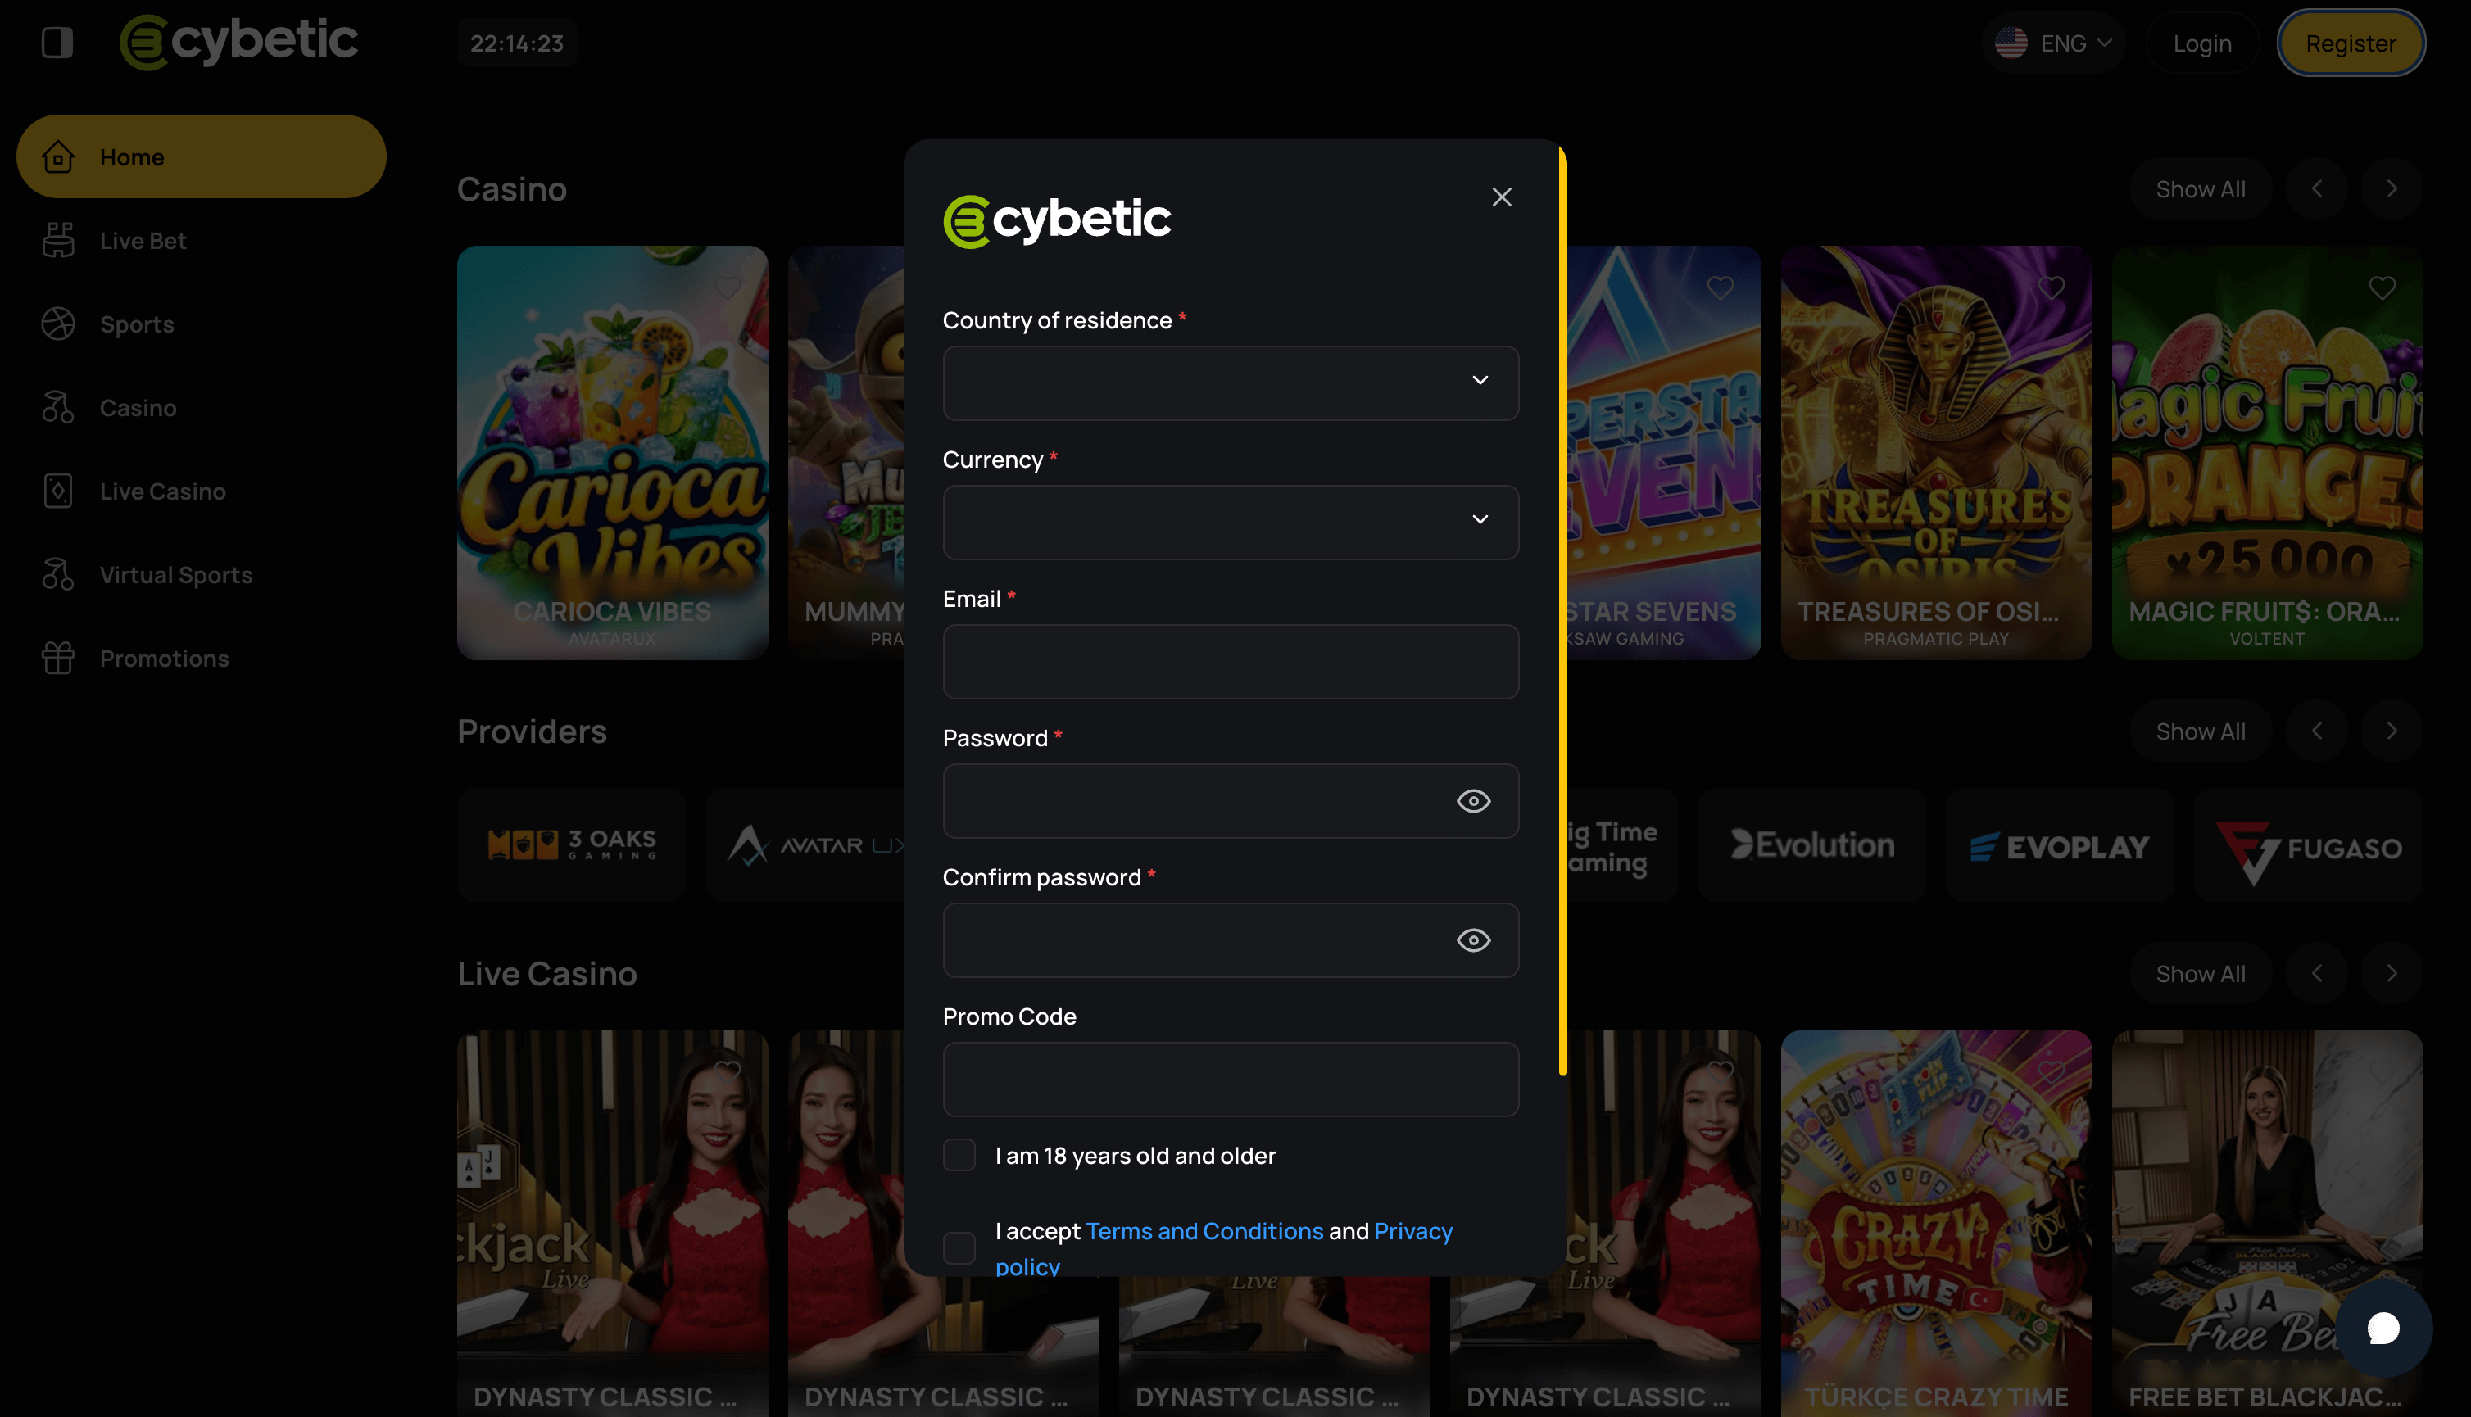The height and width of the screenshot is (1417, 2471).
Task: Click the Providers next arrow
Action: coord(2392,731)
